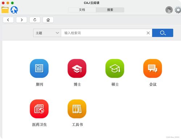Click the 医药卫生 label text
Viewport: 181px width, 139px height.
point(40,124)
